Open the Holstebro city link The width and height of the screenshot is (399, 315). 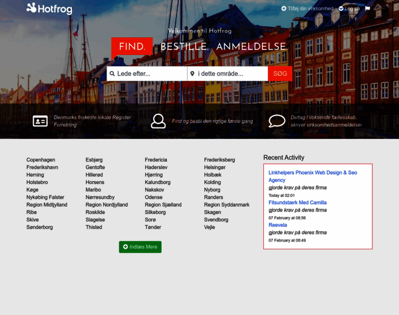pyautogui.click(x=37, y=182)
